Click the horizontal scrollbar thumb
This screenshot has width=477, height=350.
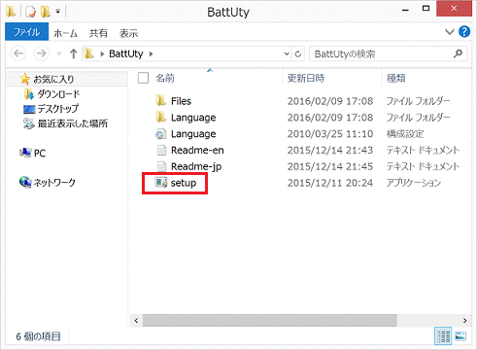[270, 321]
